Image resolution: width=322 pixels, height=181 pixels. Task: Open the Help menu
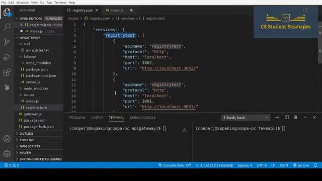71,3
